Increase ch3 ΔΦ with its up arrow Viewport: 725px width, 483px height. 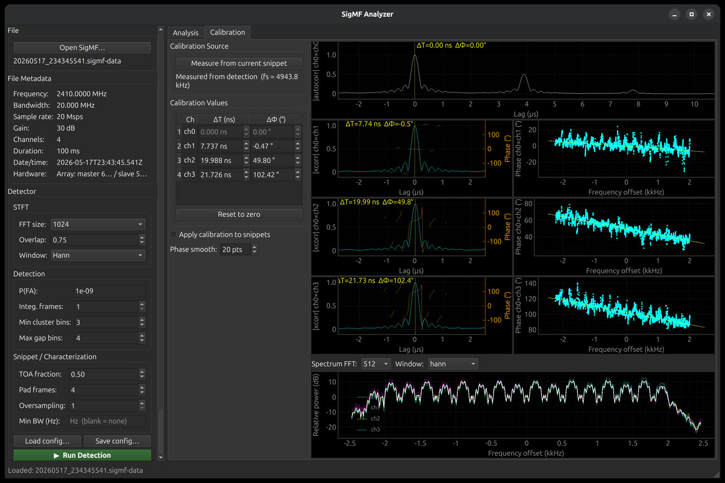coord(297,172)
